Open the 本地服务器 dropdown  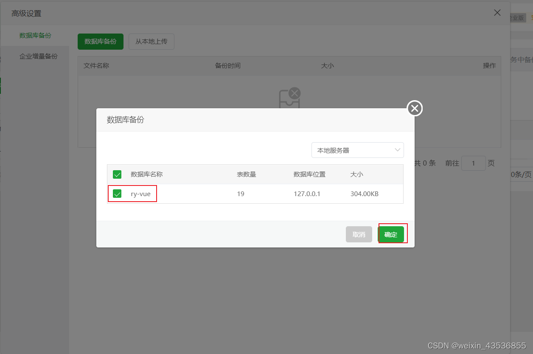coord(358,150)
